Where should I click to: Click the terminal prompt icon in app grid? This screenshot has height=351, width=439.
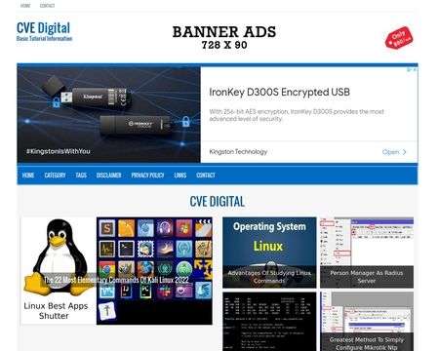126,249
